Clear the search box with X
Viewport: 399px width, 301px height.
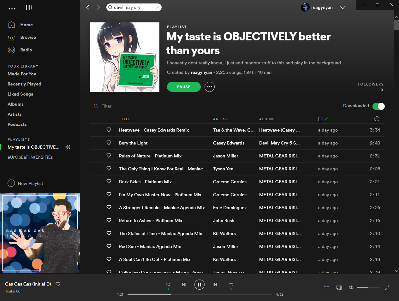(158, 7)
